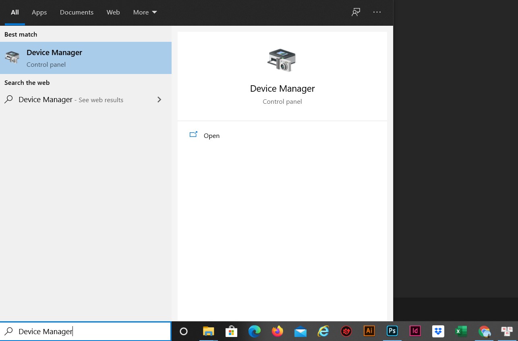Click the Device Manager search text field

pos(86,331)
